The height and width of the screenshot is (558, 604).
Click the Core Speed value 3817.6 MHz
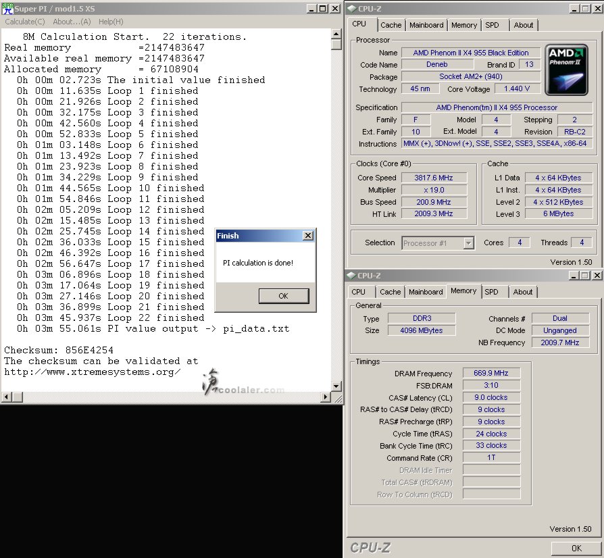434,178
